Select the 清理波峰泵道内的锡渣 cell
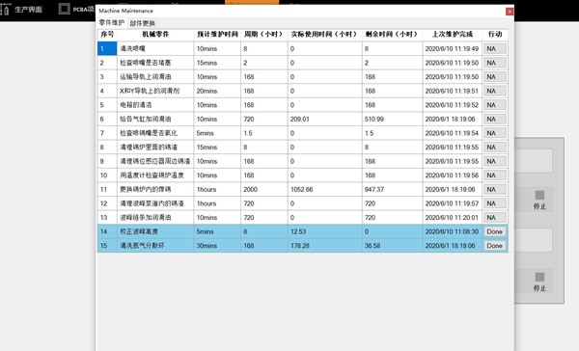 [155, 203]
